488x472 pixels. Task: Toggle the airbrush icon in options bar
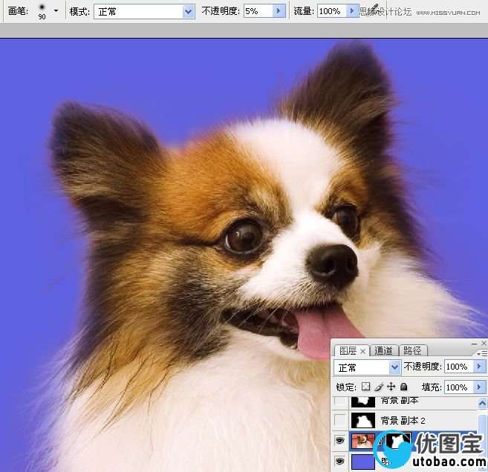coord(374,10)
